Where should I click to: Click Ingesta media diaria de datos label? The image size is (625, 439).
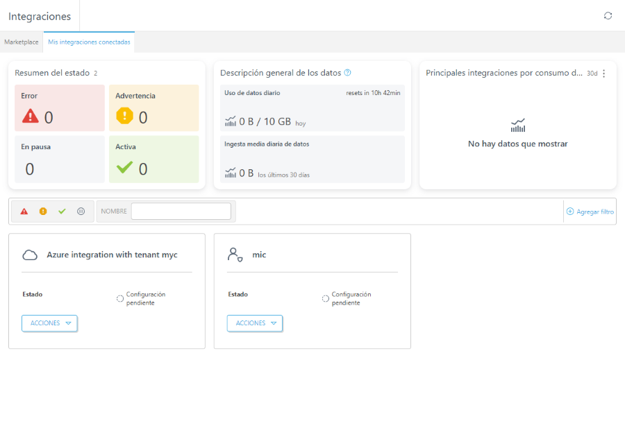[267, 144]
